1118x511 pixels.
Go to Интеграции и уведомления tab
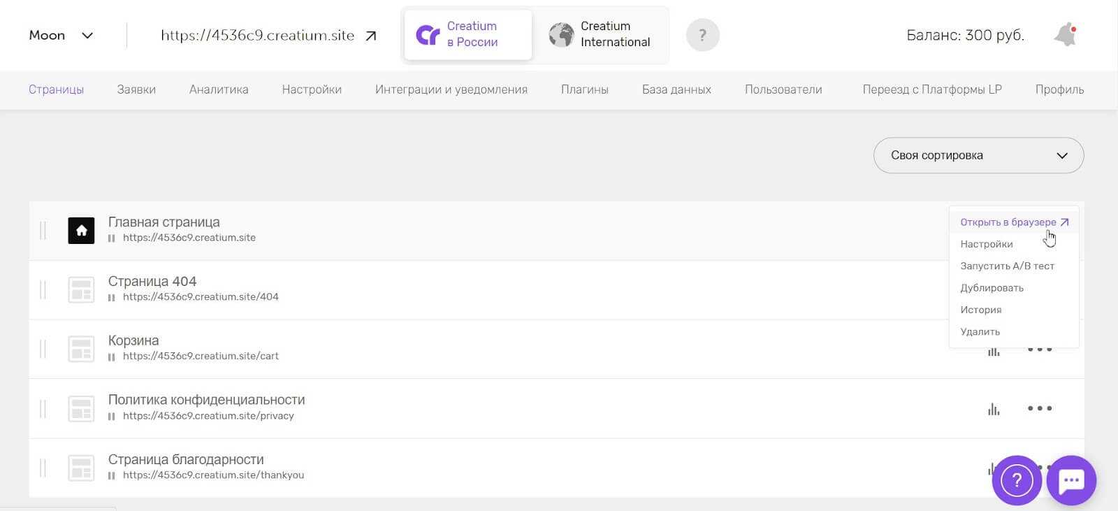451,89
